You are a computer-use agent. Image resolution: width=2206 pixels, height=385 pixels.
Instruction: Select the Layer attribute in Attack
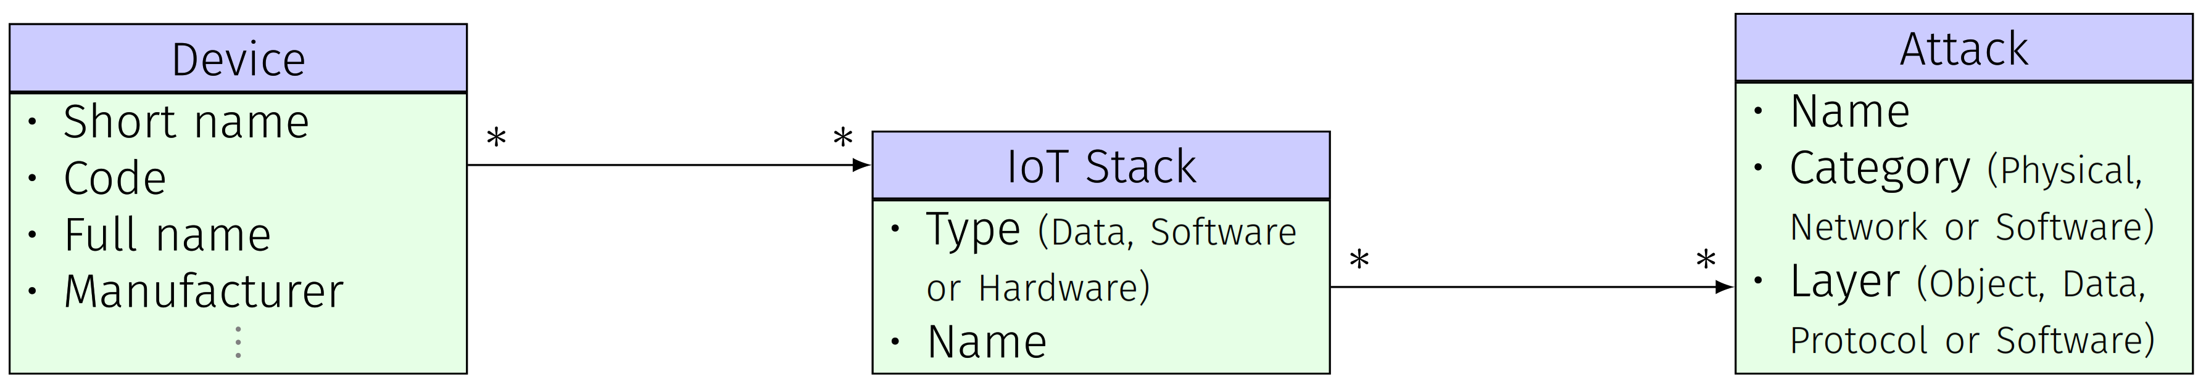tap(1844, 282)
